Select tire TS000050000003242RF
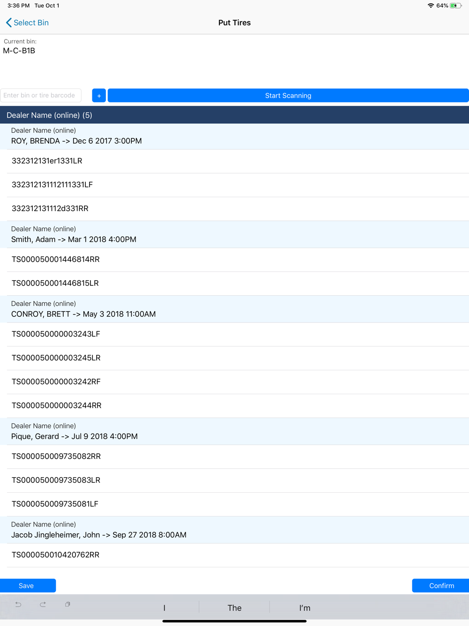Image resolution: width=469 pixels, height=626 pixels. coord(234,382)
